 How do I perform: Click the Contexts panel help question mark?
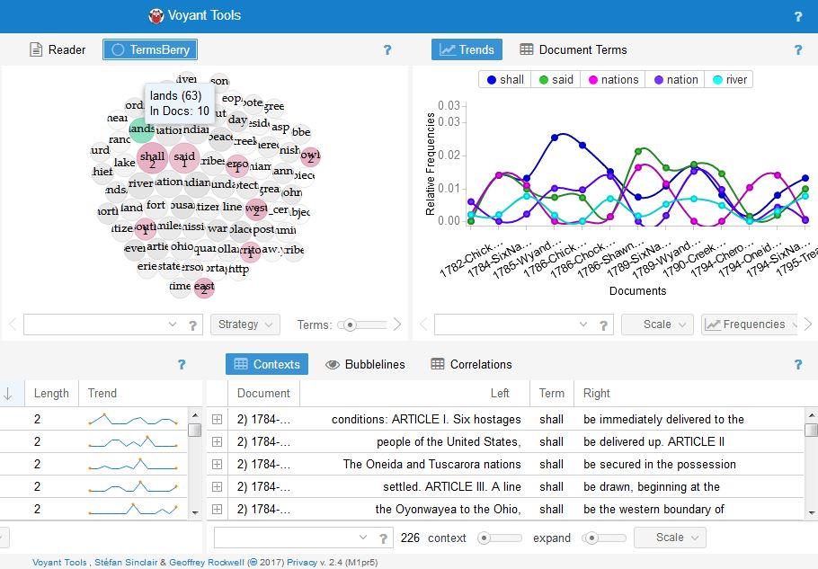click(797, 365)
